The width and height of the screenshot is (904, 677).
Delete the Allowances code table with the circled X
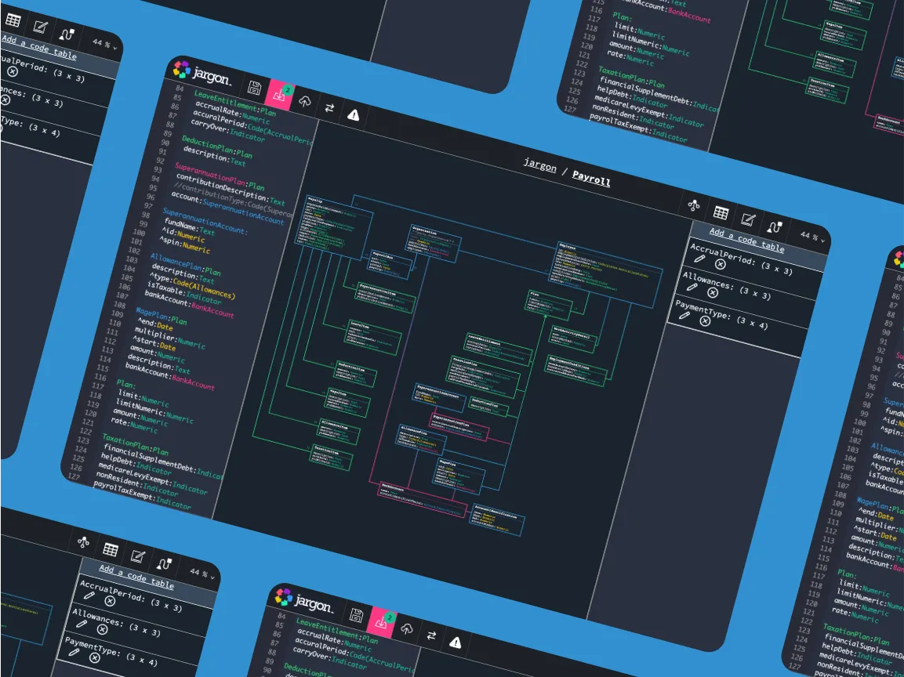point(713,292)
